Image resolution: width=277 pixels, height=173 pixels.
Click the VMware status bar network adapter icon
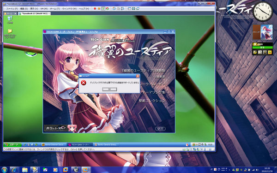pos(194,149)
